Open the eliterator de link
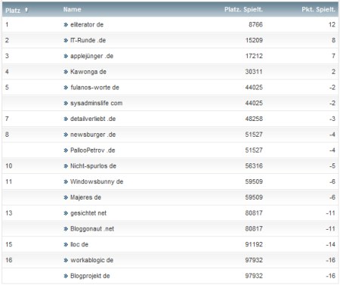The height and width of the screenshot is (285, 340). pyautogui.click(x=87, y=25)
